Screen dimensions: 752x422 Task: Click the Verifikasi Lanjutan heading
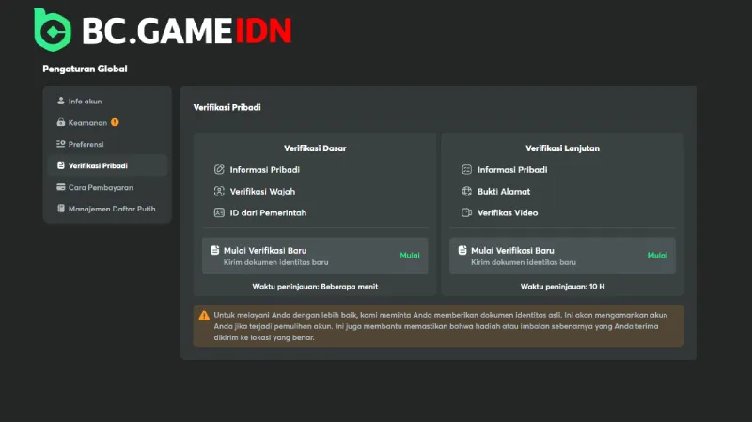tap(562, 148)
